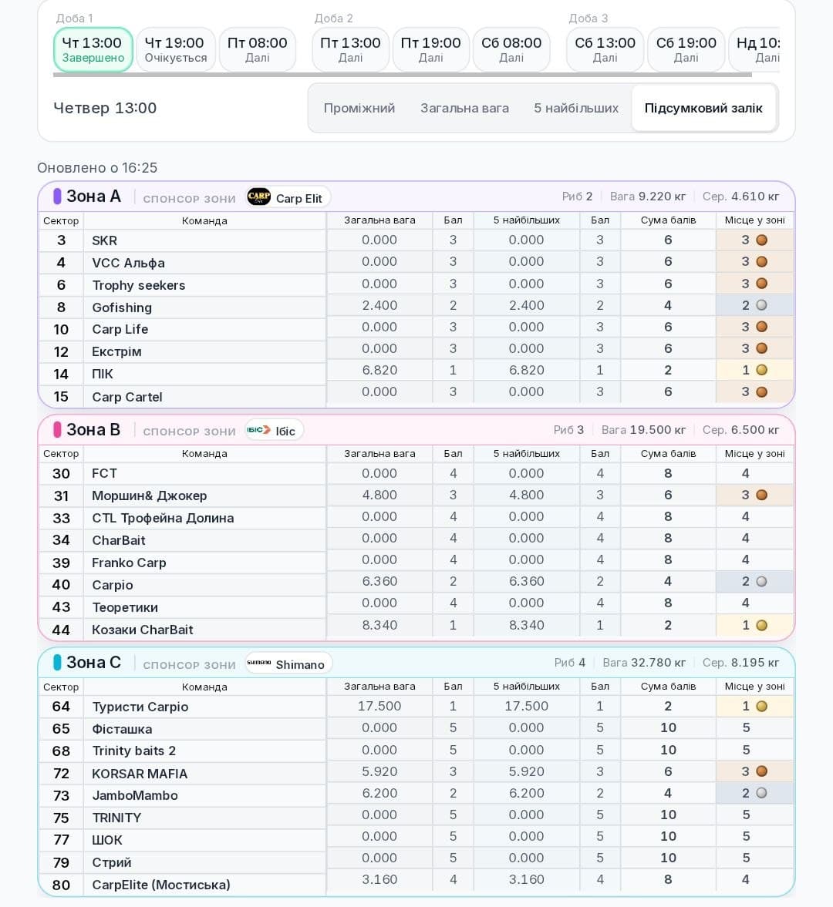Click the Сума балів header in Зона B
833x907 pixels.
point(668,453)
